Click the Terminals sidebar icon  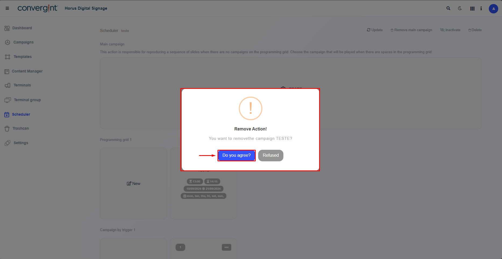click(x=8, y=85)
